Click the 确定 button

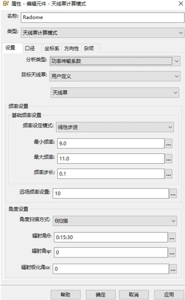(101, 295)
